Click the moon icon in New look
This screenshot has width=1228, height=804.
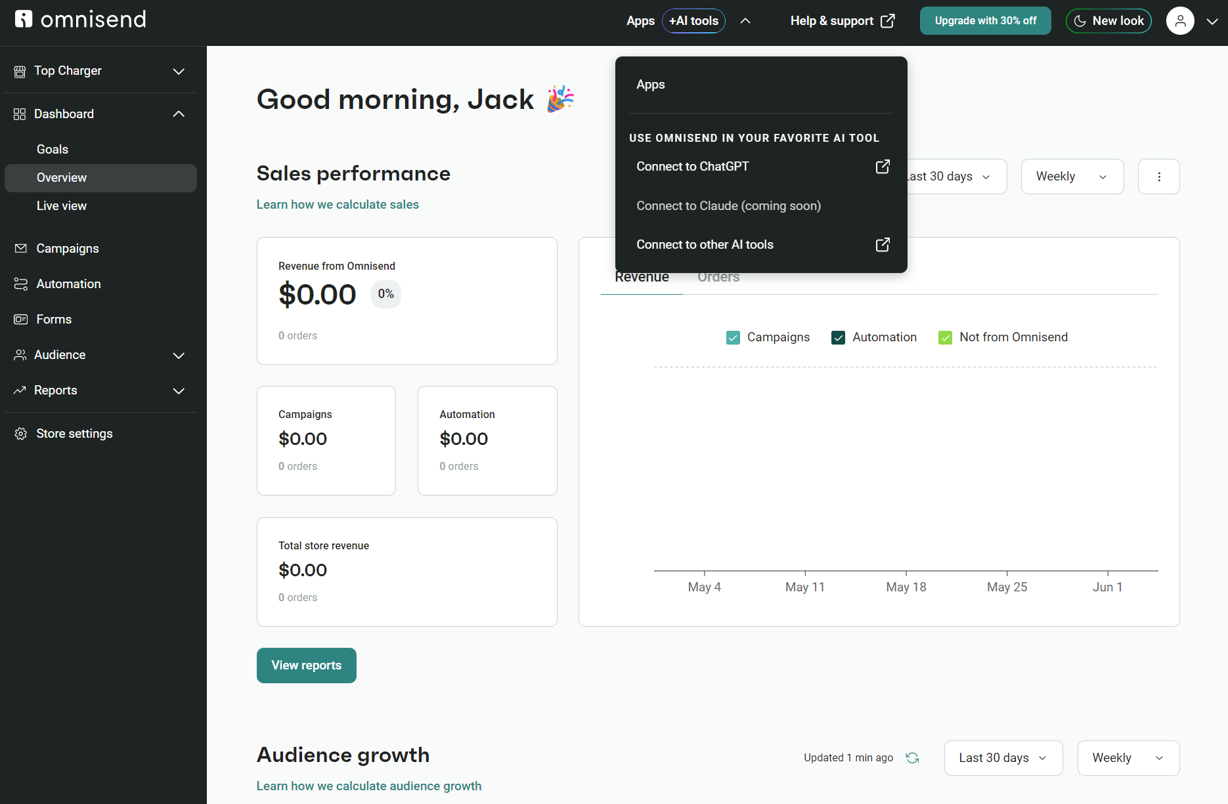coord(1080,21)
